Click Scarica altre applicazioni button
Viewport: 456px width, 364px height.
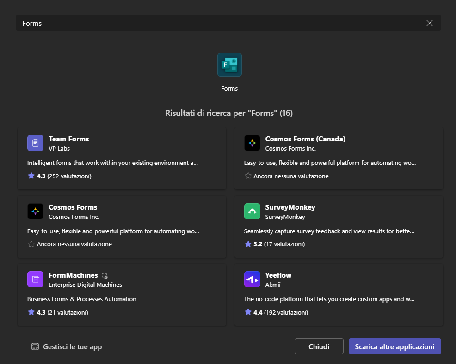pos(394,346)
